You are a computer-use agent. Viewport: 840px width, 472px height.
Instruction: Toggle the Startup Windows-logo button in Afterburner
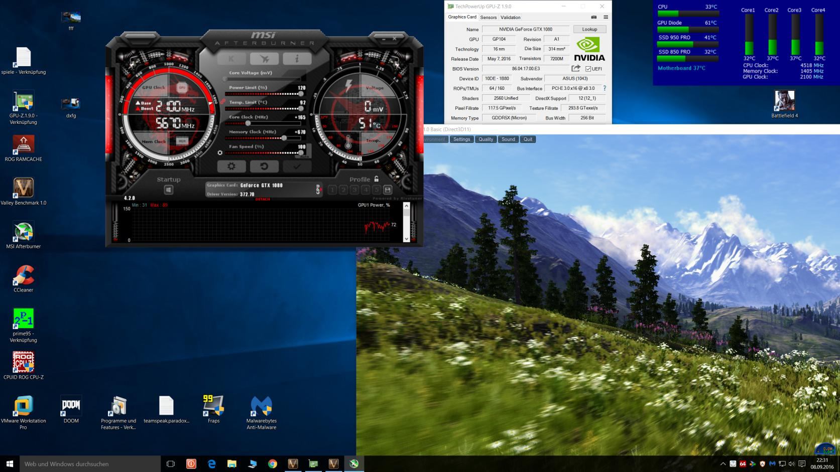168,190
